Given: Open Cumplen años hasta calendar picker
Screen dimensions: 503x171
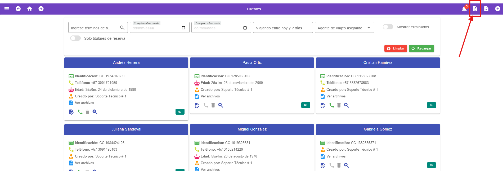Looking at the screenshot, I should [x=245, y=28].
